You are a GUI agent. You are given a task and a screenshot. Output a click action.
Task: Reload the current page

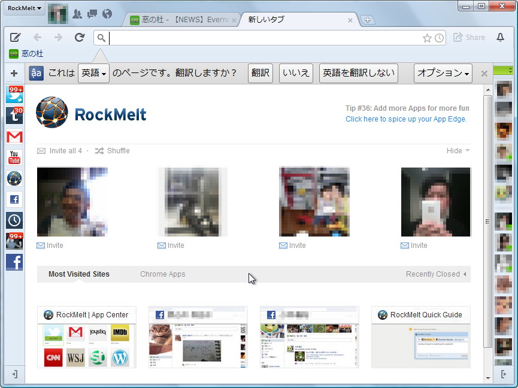tap(80, 37)
